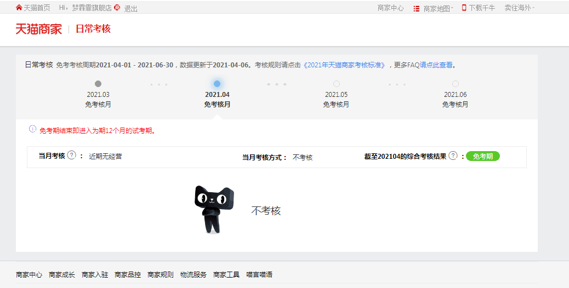Expand the 卖往海外 dropdown
Screen dimensions: 569x288
519,8
